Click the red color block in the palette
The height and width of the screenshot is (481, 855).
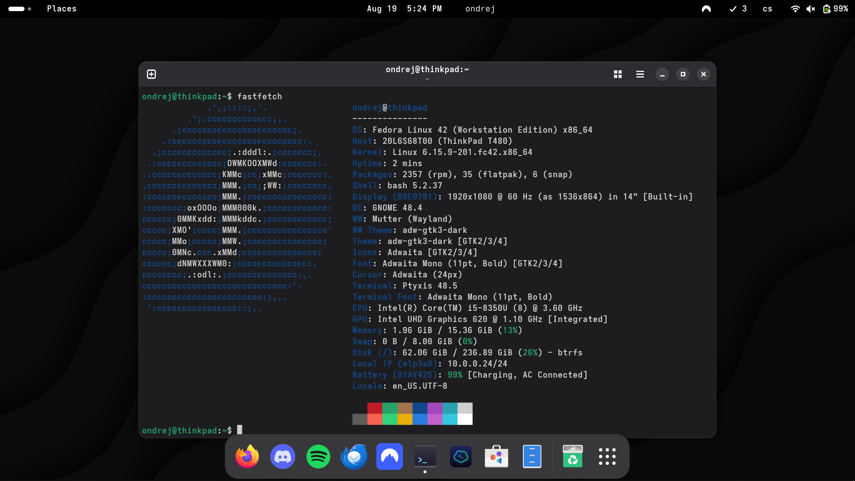coord(375,408)
